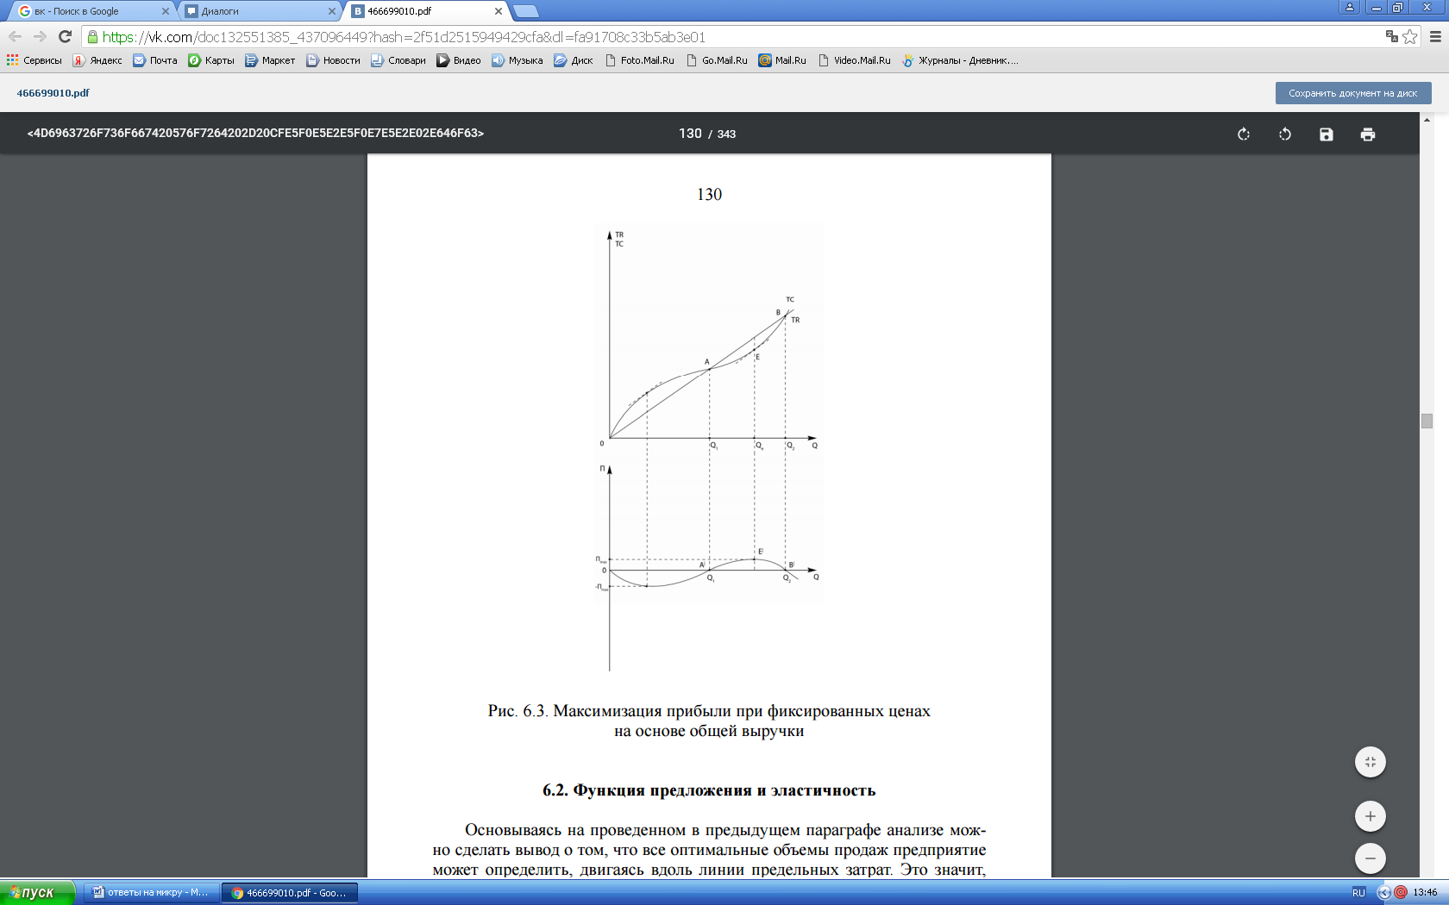Screen dimensions: 1449x905
Task: Click the RU language indicator
Action: 1358,892
